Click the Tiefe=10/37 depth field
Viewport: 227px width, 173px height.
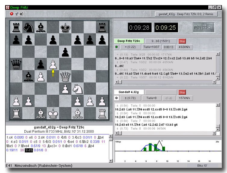pyautogui.click(x=151, y=47)
